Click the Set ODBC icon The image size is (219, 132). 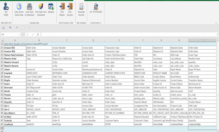(6, 6)
